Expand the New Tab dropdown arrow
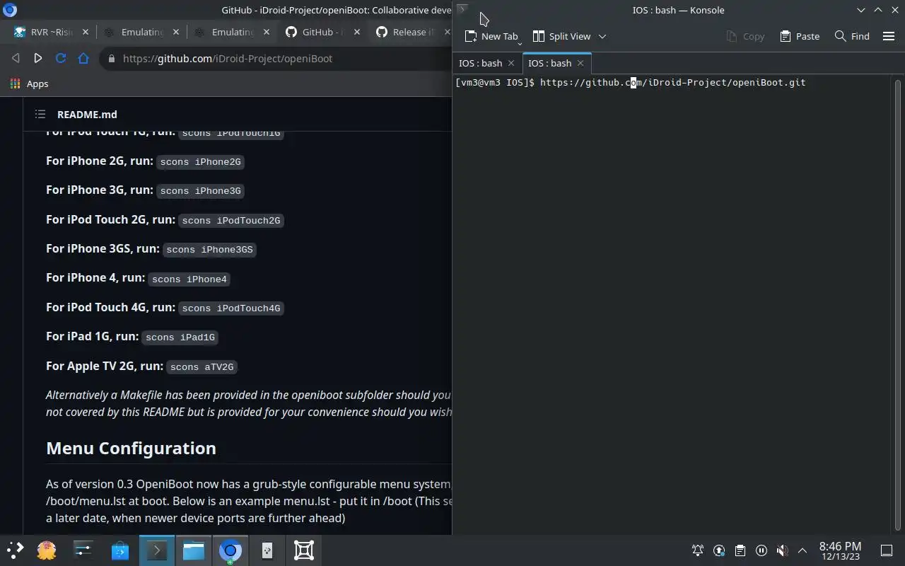The width and height of the screenshot is (905, 566). point(520,44)
